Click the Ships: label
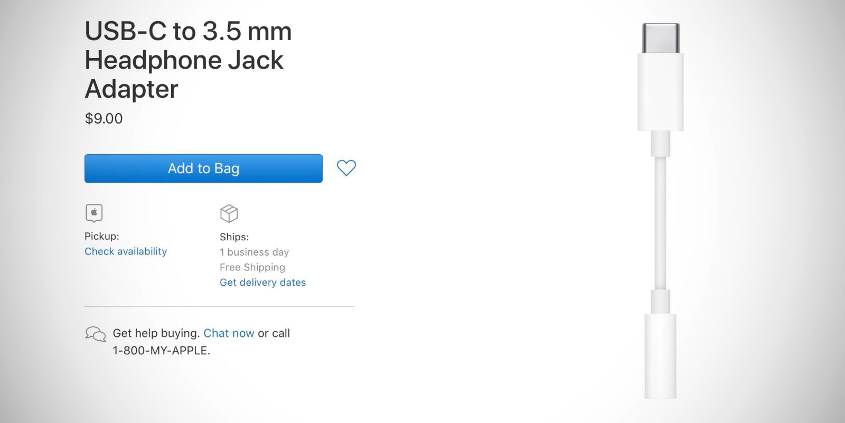This screenshot has width=845, height=423. click(234, 237)
